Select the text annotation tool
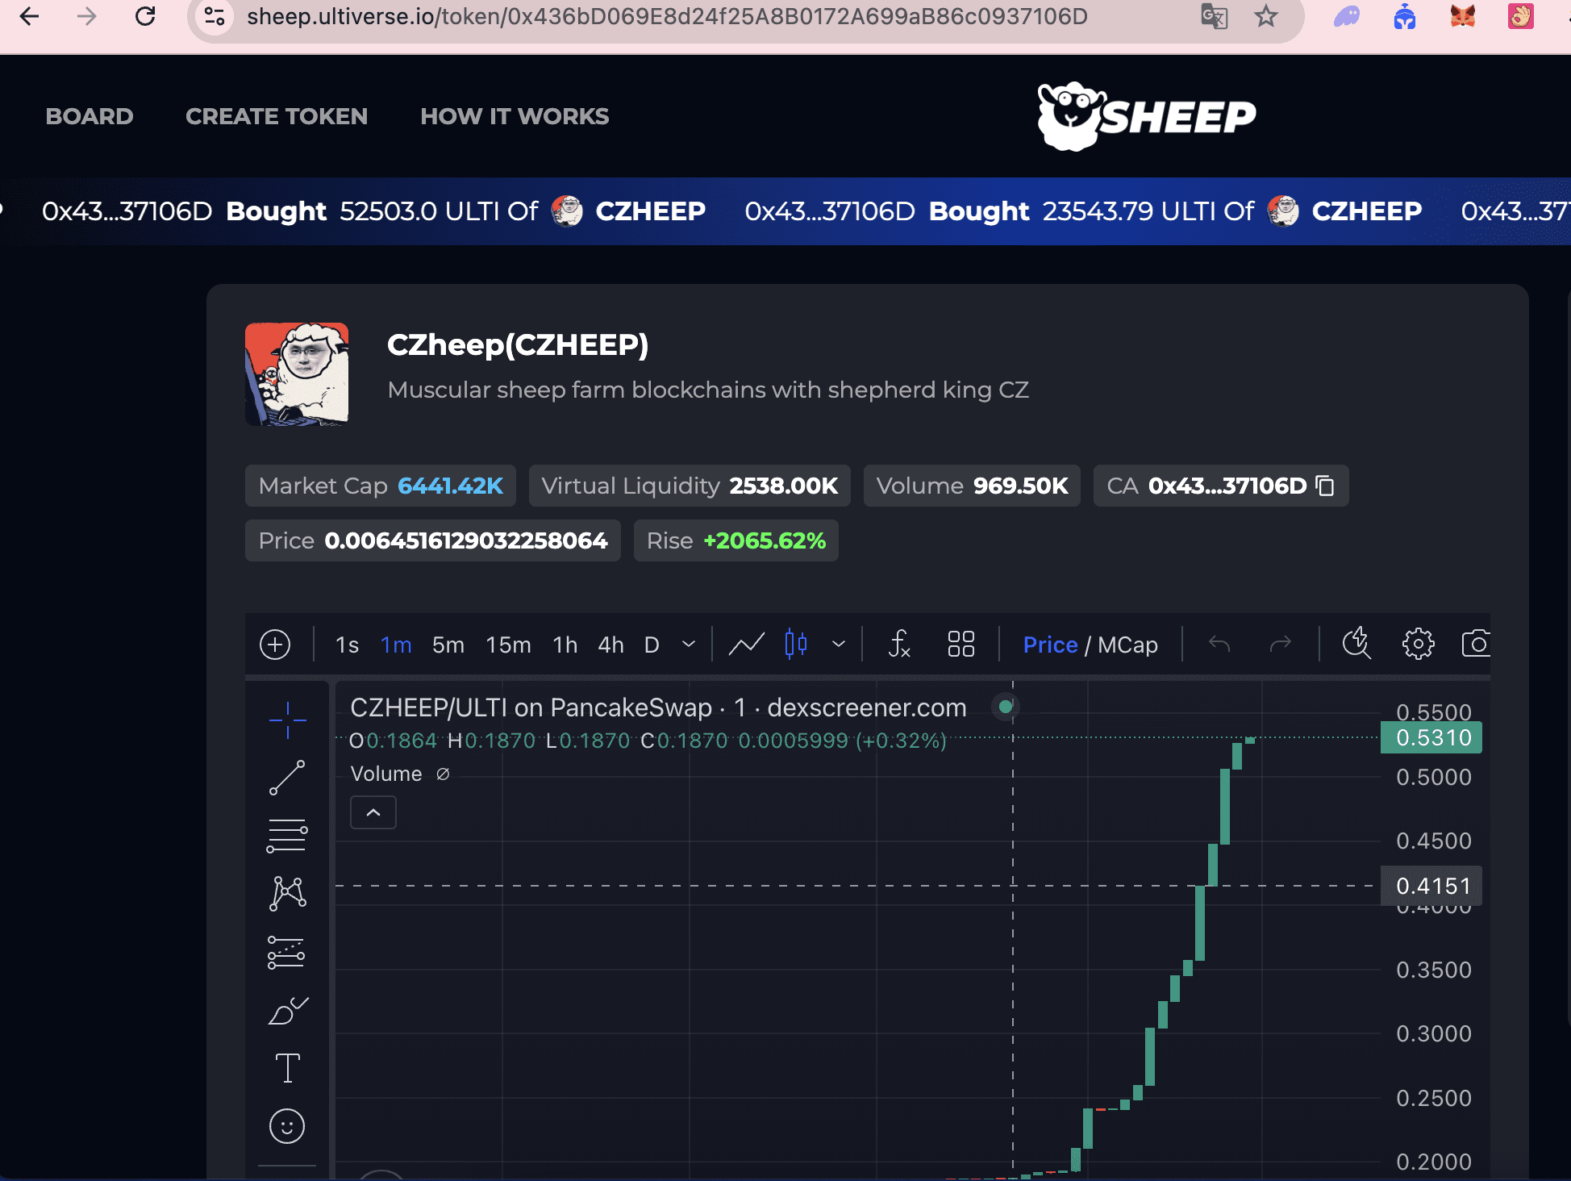Image resolution: width=1571 pixels, height=1181 pixels. pos(287,1068)
